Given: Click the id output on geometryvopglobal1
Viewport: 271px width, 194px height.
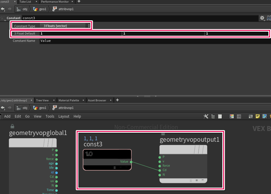Looking at the screenshot, I should 57,173.
